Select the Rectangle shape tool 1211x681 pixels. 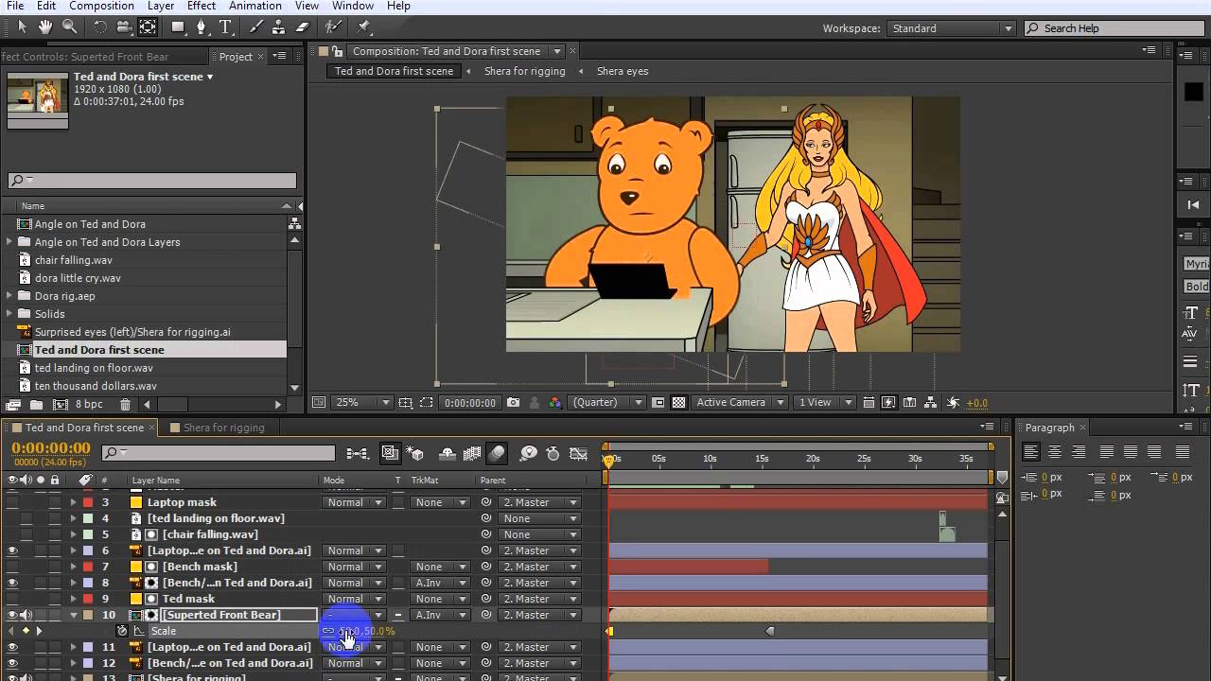(177, 27)
